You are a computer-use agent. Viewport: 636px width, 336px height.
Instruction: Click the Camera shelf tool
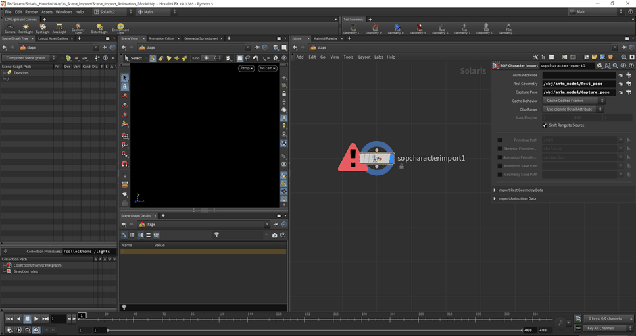coord(9,28)
